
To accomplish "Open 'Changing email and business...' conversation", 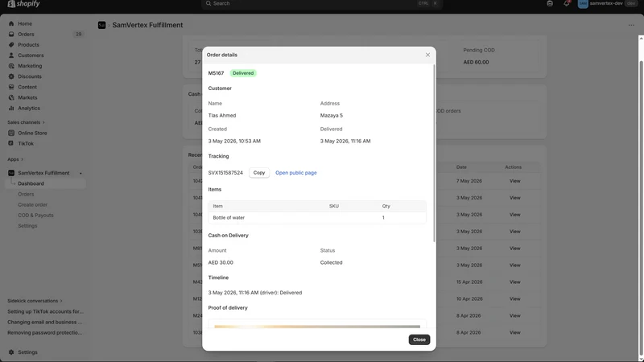I will [x=45, y=323].
